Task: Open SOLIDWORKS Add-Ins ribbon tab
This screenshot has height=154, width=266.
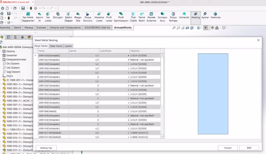Action: (x=97, y=27)
